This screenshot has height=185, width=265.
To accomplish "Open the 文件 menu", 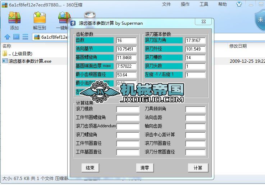I will click(x=166, y=4).
